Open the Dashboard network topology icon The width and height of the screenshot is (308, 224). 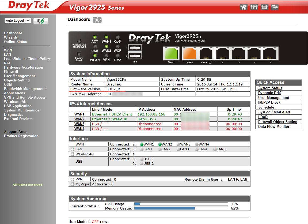(97, 20)
